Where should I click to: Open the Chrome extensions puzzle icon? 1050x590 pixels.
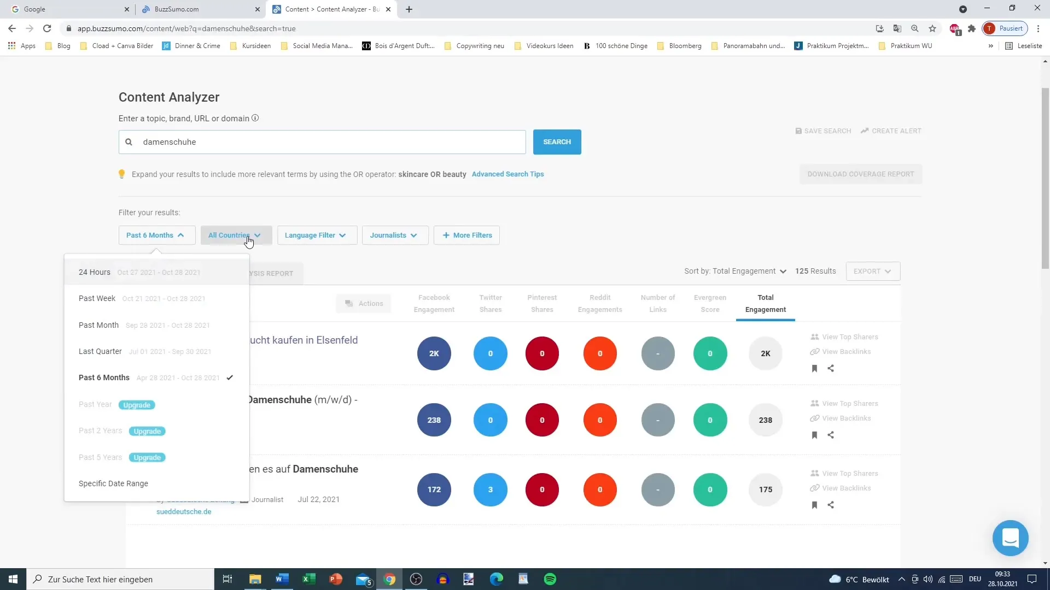(972, 28)
